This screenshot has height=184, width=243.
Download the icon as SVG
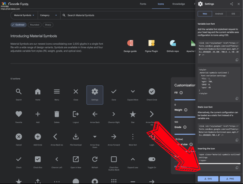[207, 179]
